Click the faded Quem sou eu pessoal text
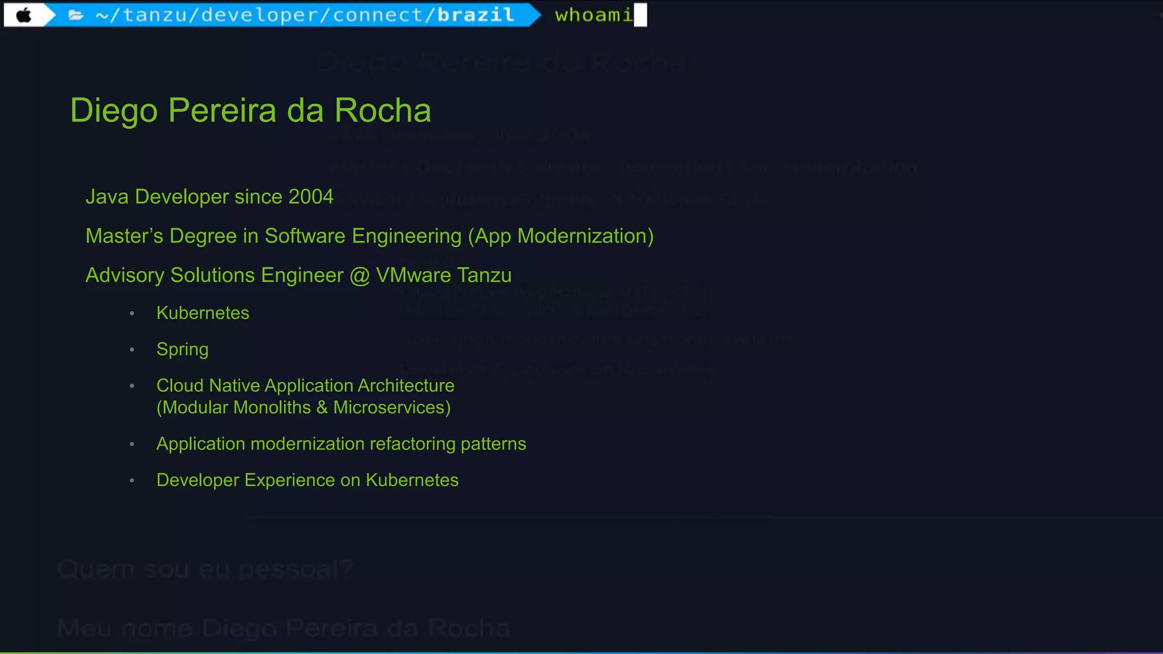 pyautogui.click(x=205, y=569)
